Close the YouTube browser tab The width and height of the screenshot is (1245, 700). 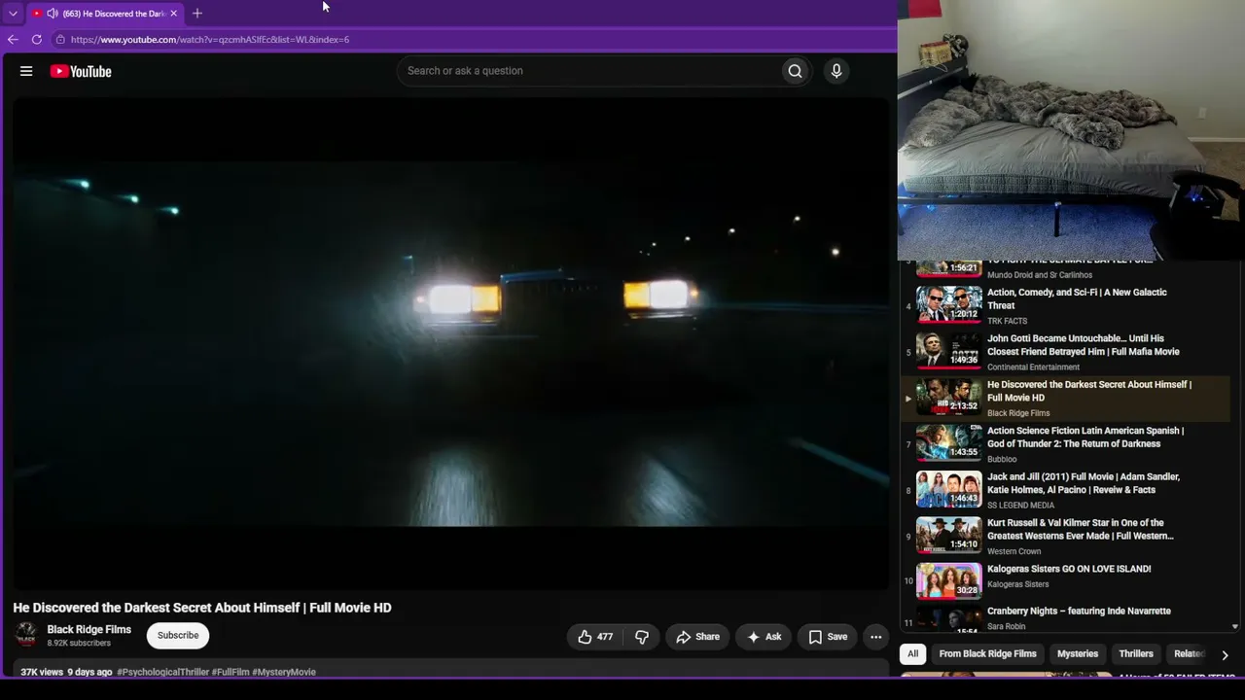173,14
